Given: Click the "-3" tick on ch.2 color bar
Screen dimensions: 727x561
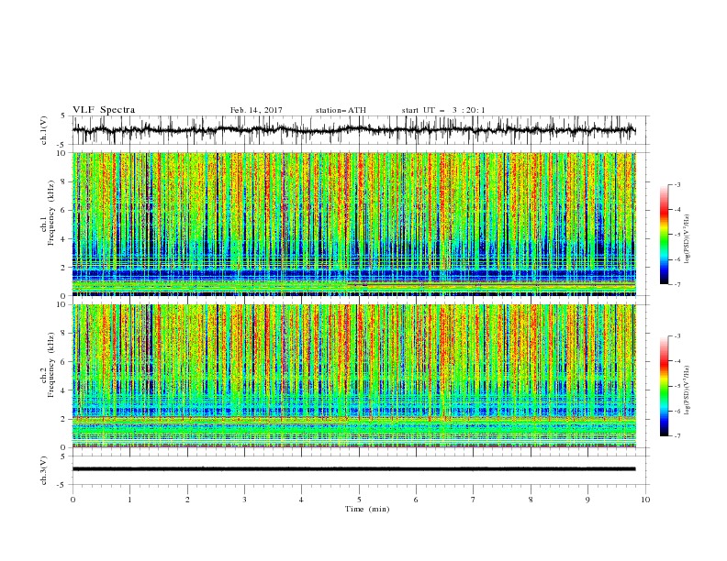Looking at the screenshot, I should point(677,336).
